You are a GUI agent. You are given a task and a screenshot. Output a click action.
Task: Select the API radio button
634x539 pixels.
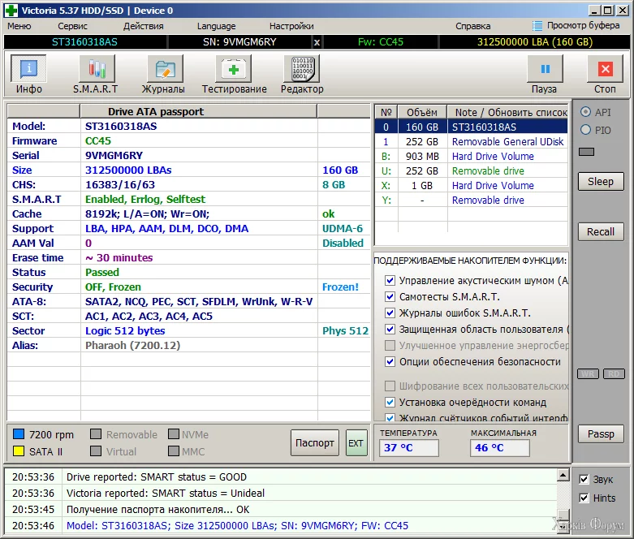pyautogui.click(x=585, y=112)
